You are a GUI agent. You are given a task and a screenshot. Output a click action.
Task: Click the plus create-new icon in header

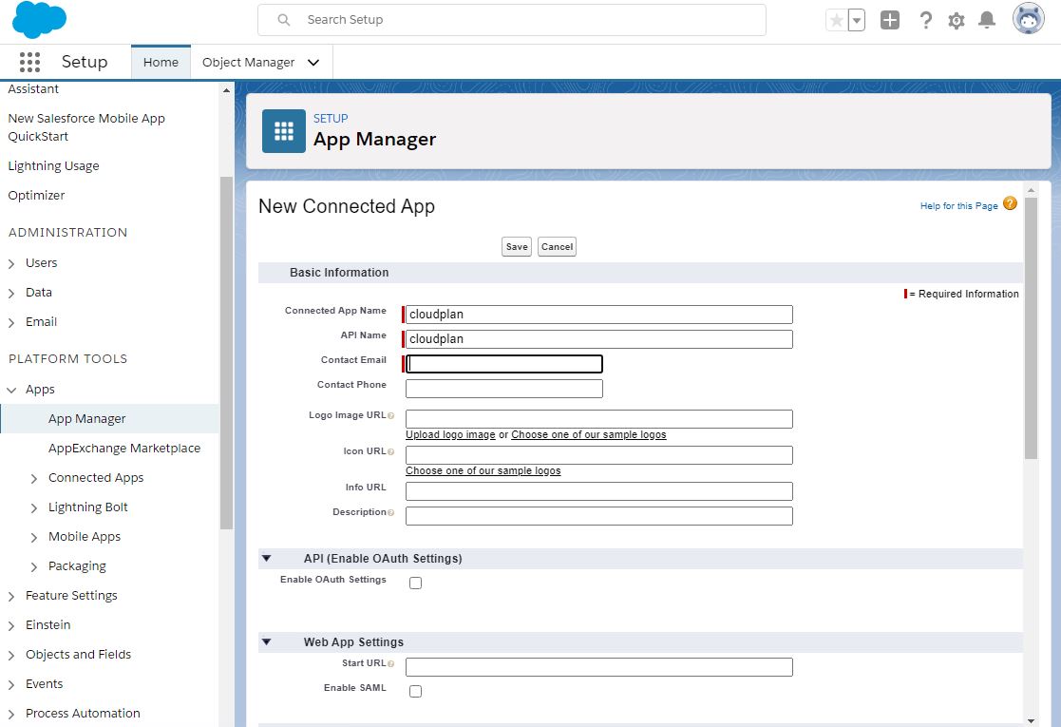coord(889,19)
